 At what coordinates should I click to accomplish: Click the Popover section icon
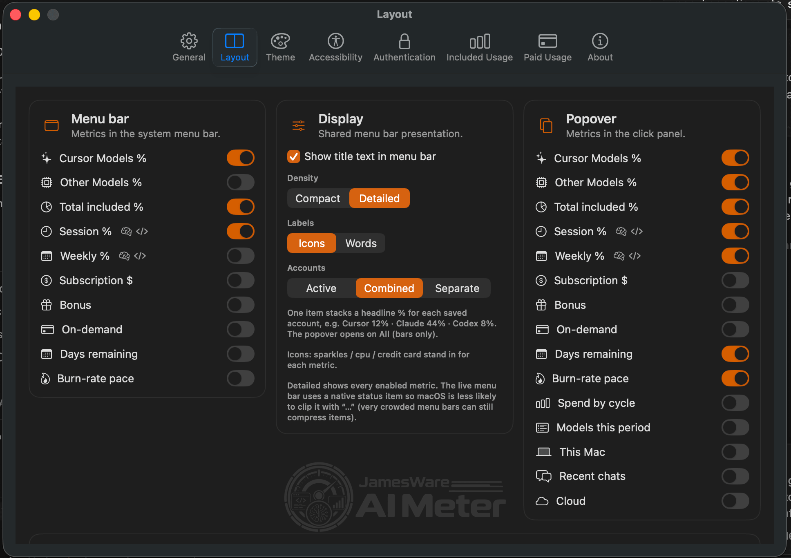click(546, 126)
